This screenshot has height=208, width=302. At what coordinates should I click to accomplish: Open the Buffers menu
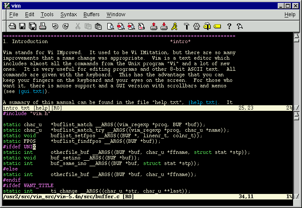(x=92, y=14)
